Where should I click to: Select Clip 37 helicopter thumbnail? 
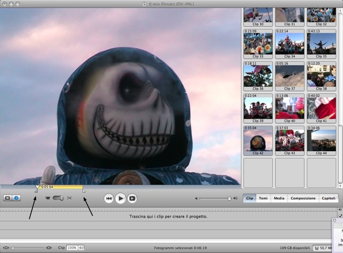click(289, 76)
